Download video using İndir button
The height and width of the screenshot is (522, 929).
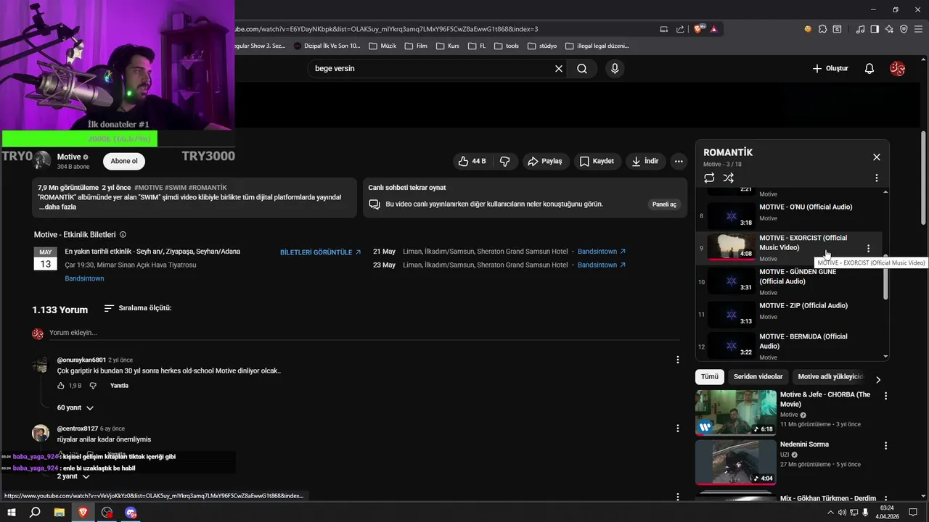(645, 161)
